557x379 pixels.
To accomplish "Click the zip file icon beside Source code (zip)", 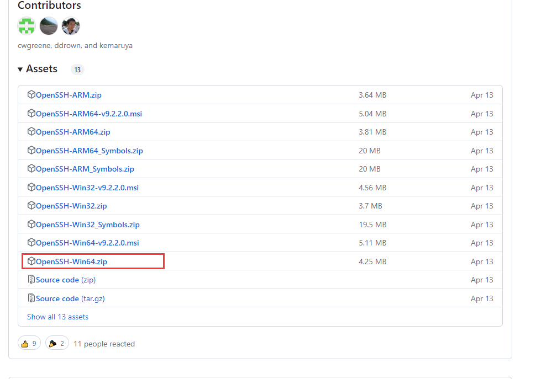I will click(31, 279).
